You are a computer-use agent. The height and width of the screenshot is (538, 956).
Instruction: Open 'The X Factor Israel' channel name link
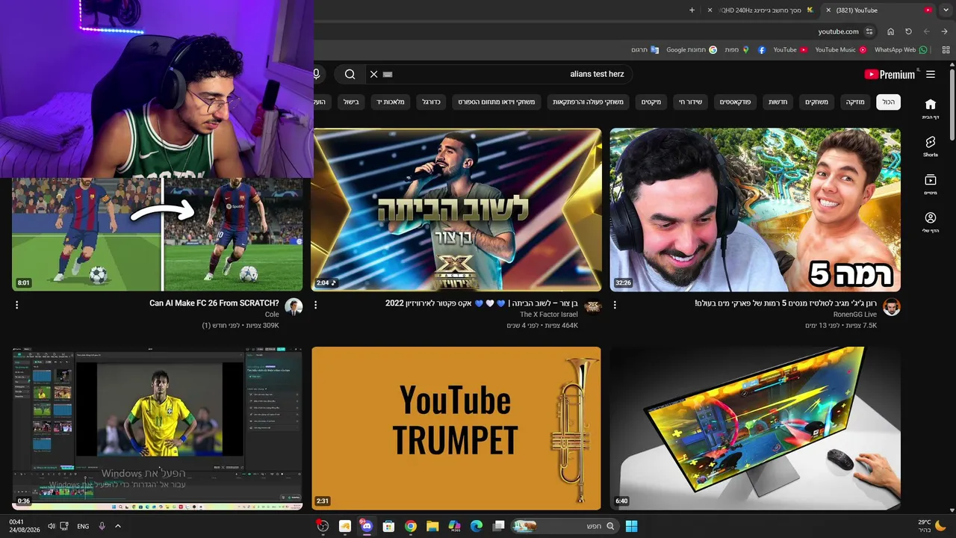click(549, 315)
